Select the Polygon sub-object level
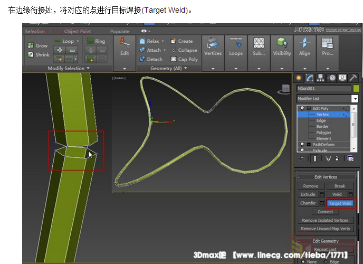Screen dimensions: 363x264 (323, 133)
